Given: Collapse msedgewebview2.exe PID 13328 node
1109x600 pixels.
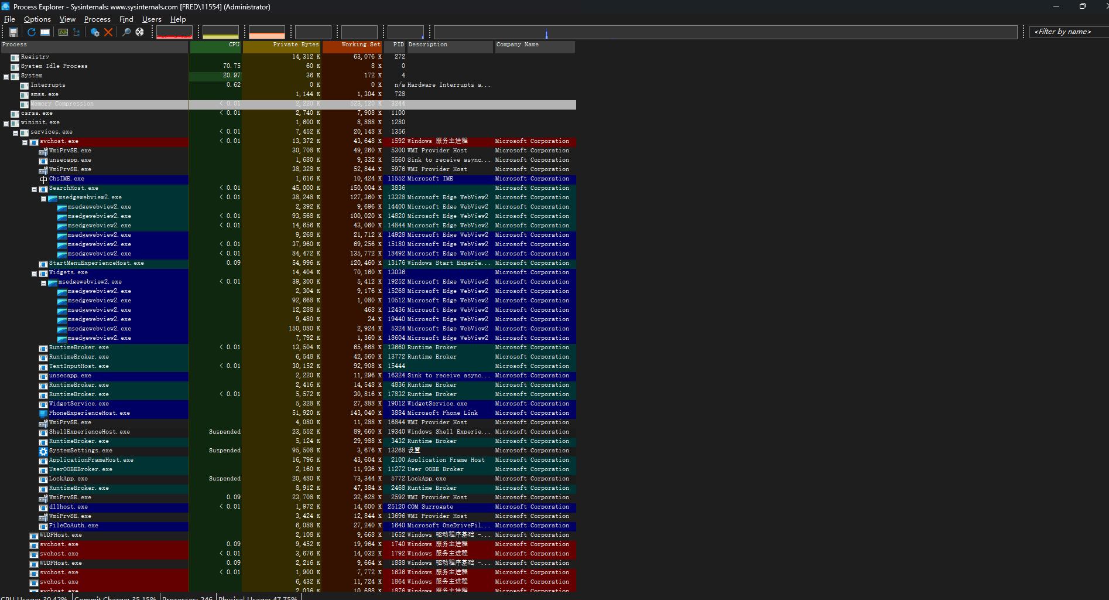Looking at the screenshot, I should point(44,199).
